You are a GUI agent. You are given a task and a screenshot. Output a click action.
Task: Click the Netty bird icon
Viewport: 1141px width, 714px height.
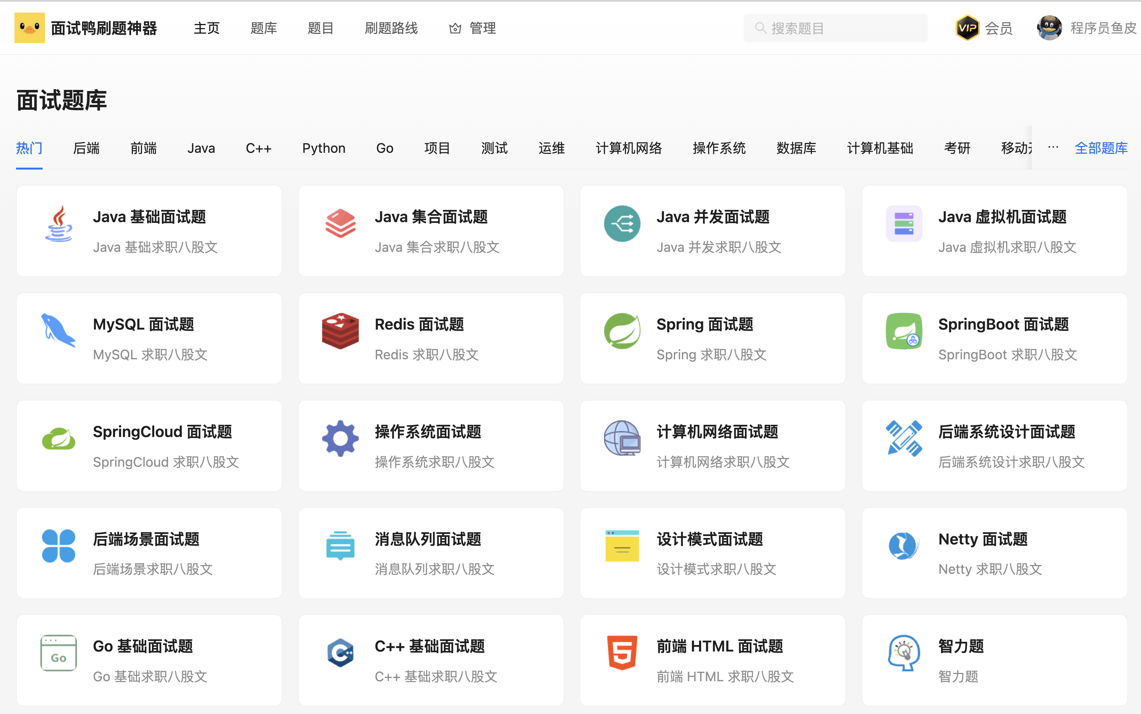coord(904,546)
